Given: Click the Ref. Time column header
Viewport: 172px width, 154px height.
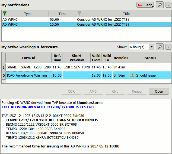Looking at the screenshot, I should tap(57, 58).
